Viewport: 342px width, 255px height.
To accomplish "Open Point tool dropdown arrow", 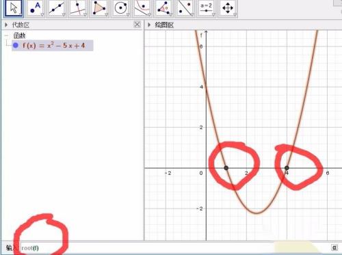I will tap(42, 14).
